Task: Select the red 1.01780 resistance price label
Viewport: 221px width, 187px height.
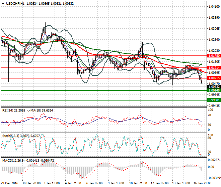Action: [213, 56]
